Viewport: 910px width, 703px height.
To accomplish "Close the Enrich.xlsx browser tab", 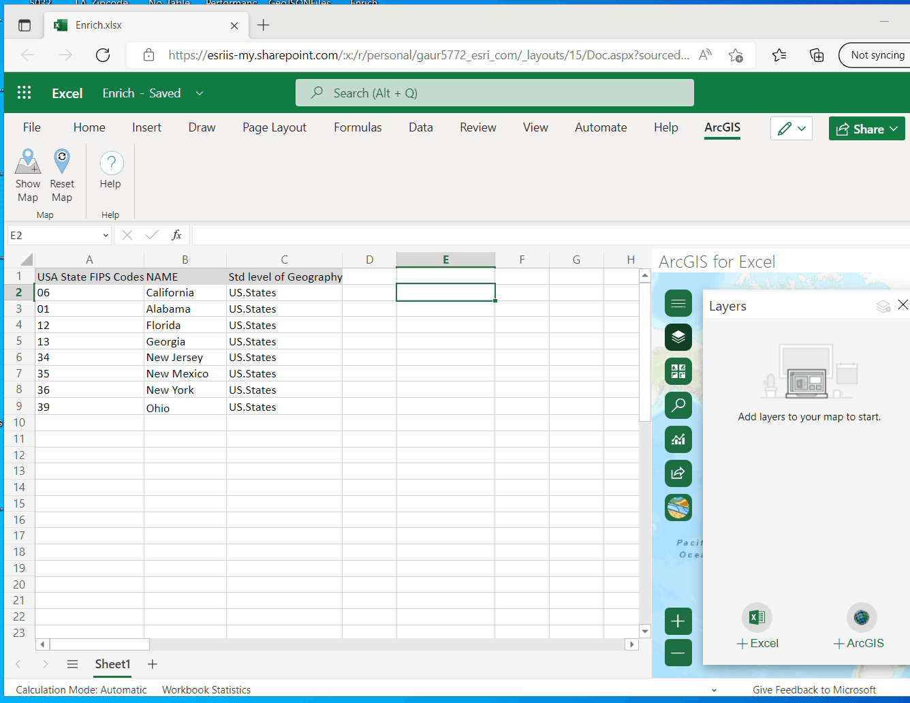I will (x=234, y=25).
